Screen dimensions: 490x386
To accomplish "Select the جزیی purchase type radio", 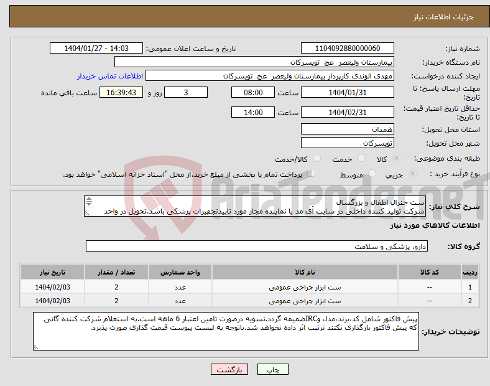I will click(x=412, y=173).
